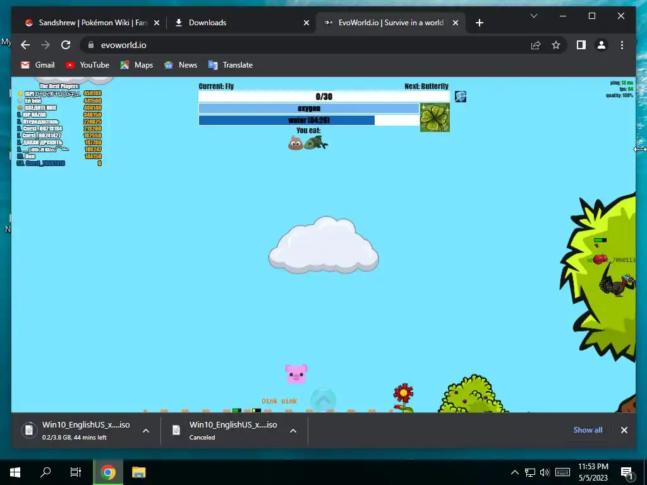Viewport: 647px width, 485px height.
Task: Click the pink pig character
Action: (296, 374)
